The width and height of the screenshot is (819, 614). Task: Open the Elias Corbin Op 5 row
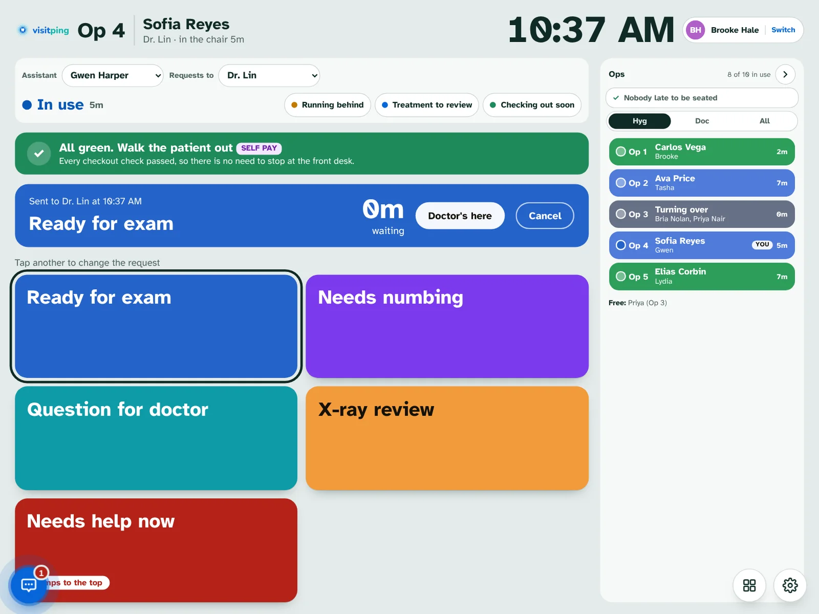(702, 276)
